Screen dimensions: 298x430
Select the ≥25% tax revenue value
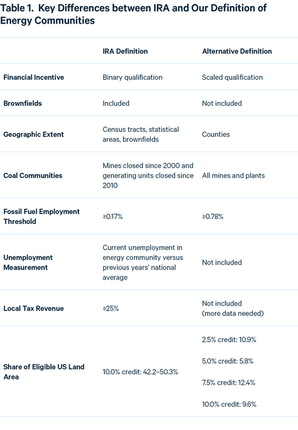coord(111,309)
